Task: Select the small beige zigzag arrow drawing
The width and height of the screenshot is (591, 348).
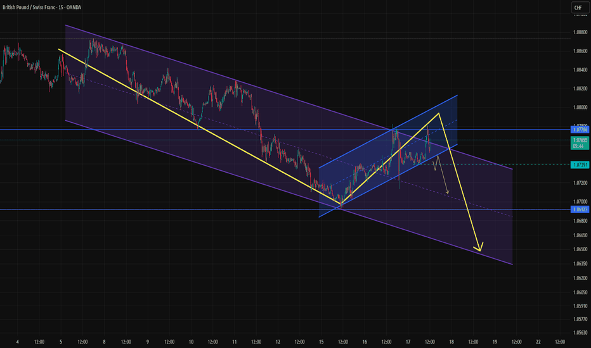Action: pyautogui.click(x=441, y=175)
